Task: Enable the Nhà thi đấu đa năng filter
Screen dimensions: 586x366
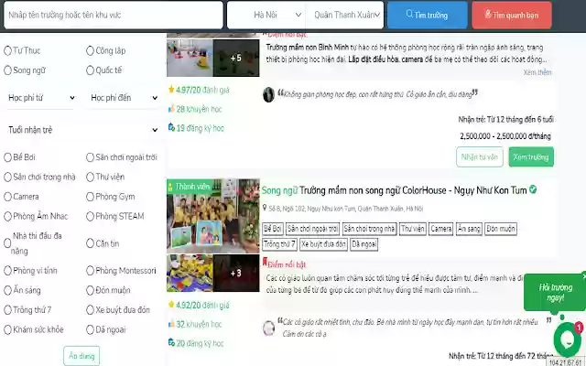Action: click(x=7, y=243)
